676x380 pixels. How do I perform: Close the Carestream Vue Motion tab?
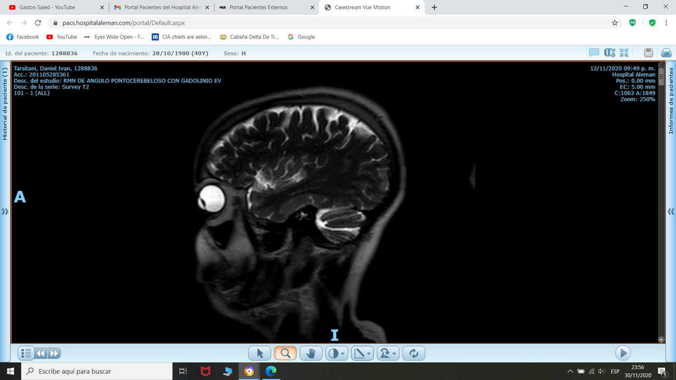coord(418,7)
